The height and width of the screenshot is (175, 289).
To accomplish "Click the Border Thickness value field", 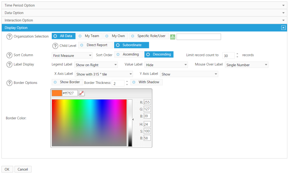I will tap(118, 83).
